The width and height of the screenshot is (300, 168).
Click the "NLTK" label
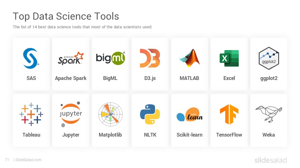[x=150, y=135]
